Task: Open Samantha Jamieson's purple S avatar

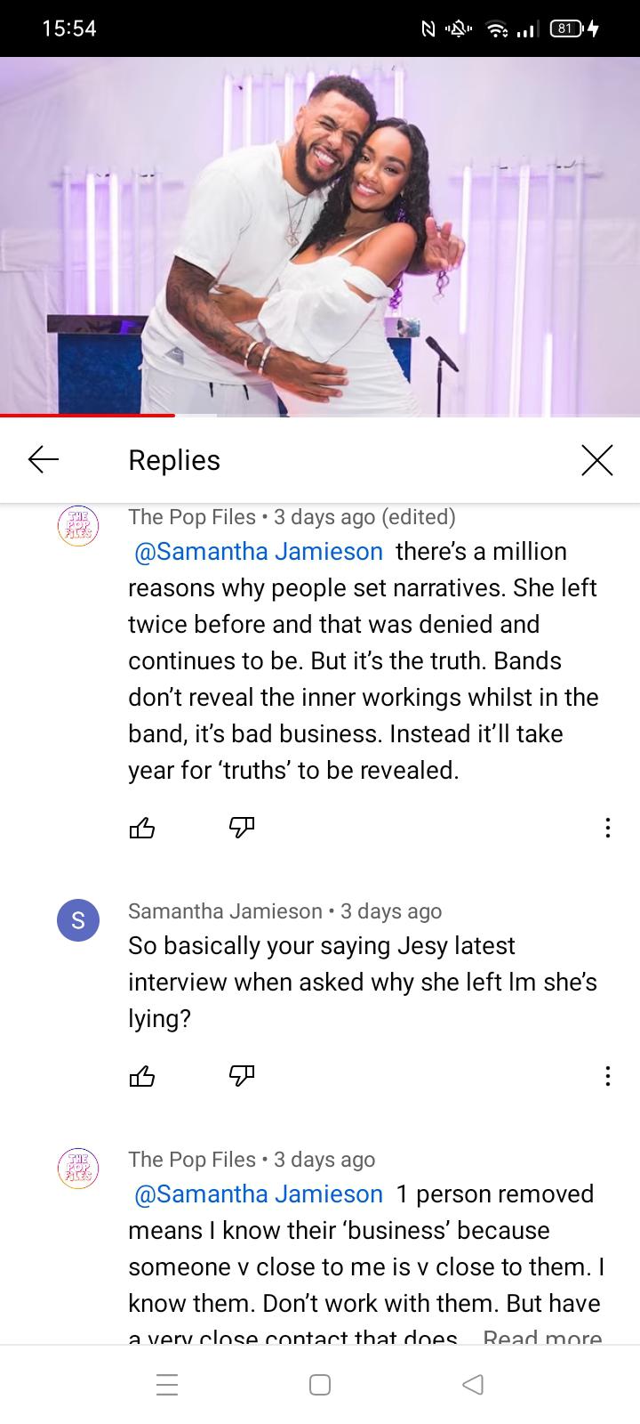Action: (x=78, y=920)
